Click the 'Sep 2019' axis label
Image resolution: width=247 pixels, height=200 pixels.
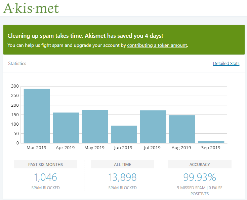pos(211,148)
